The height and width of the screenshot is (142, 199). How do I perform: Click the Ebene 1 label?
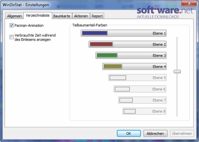click(159, 33)
